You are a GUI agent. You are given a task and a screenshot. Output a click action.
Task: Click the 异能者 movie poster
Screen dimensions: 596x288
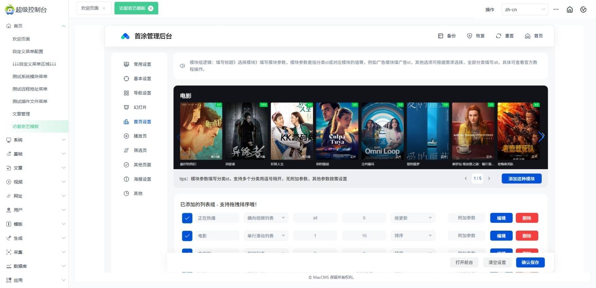246,131
